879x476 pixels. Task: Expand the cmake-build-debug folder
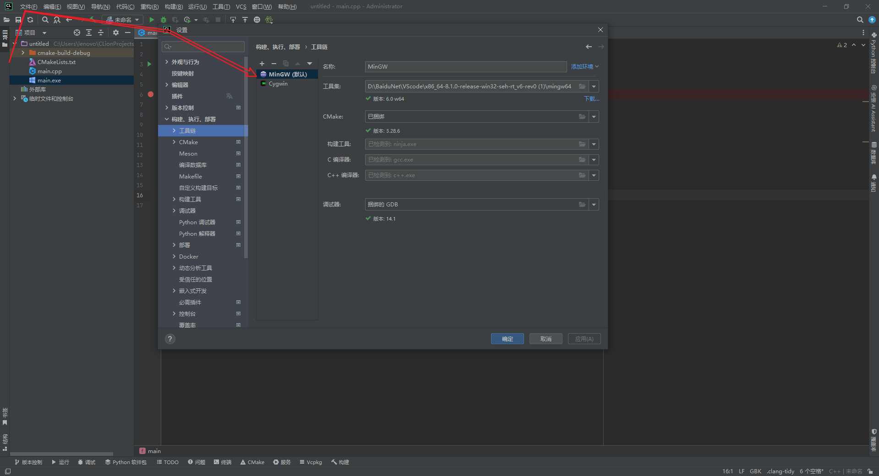point(23,53)
